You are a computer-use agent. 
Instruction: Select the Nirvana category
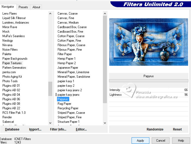click(x=7, y=45)
